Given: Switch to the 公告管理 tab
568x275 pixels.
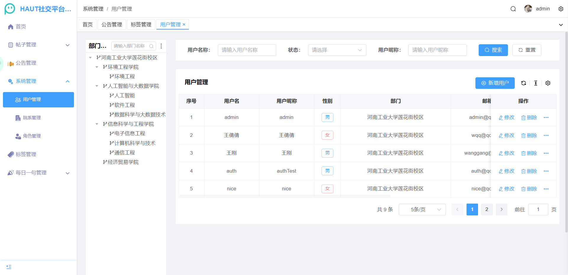Looking at the screenshot, I should 112,24.
